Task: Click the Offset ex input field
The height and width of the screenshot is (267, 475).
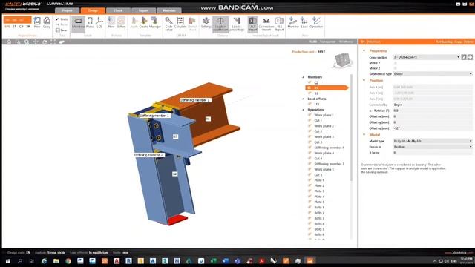Action: pos(433,116)
